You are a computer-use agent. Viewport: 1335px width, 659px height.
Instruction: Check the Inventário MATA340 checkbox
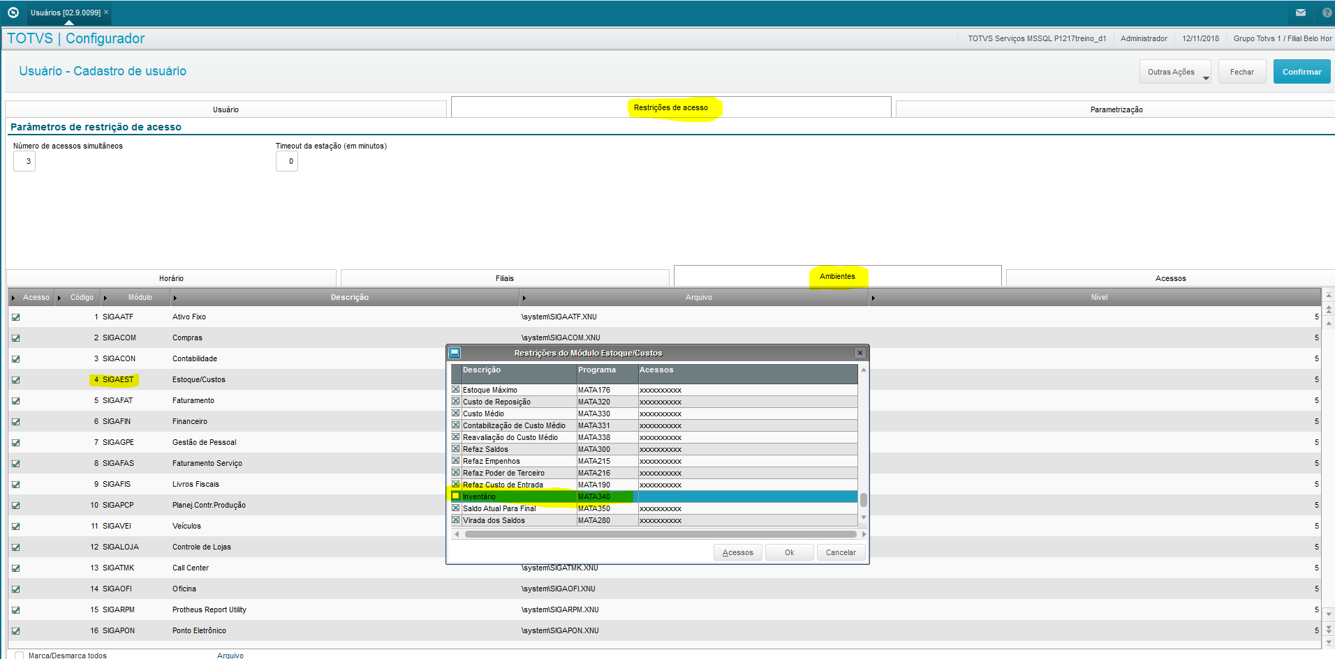click(x=456, y=497)
